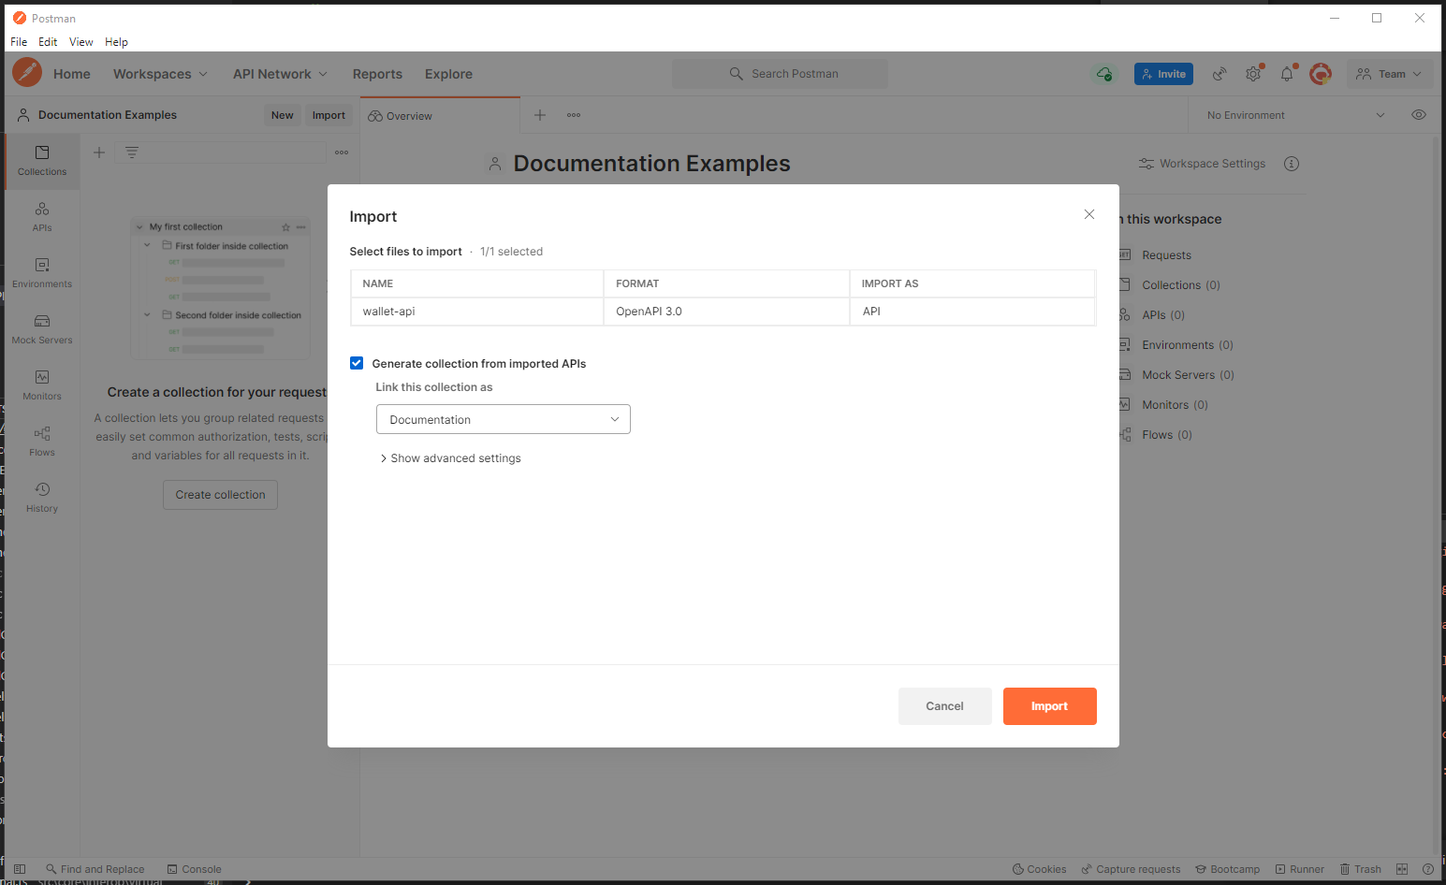Toggle the sidebar icon in status bar
This screenshot has height=885, width=1446.
pyautogui.click(x=20, y=869)
